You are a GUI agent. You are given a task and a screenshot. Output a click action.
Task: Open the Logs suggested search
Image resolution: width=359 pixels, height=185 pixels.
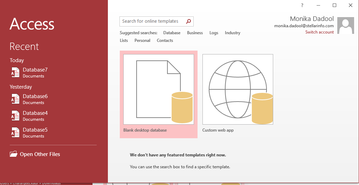pyautogui.click(x=214, y=33)
